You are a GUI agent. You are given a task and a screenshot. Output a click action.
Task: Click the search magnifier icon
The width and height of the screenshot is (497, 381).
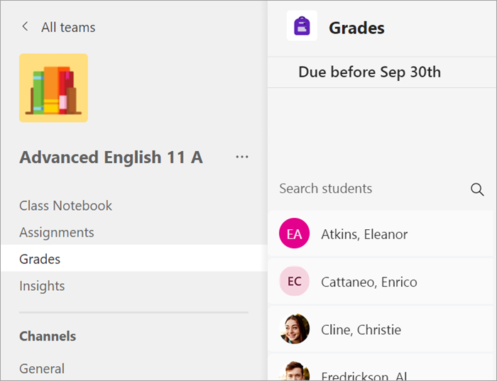477,189
